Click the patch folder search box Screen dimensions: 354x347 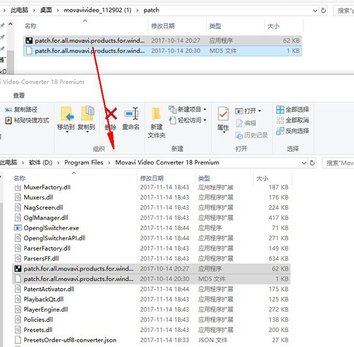pyautogui.click(x=343, y=11)
